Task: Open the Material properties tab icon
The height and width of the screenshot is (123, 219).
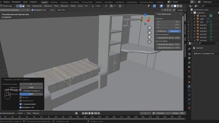Action: pyautogui.click(x=189, y=108)
